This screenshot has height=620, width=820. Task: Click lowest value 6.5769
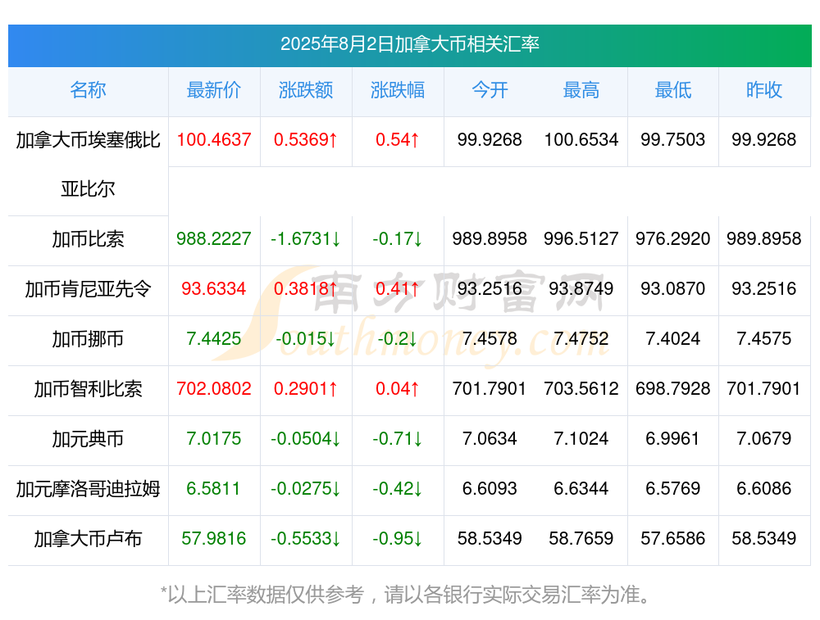(673, 489)
